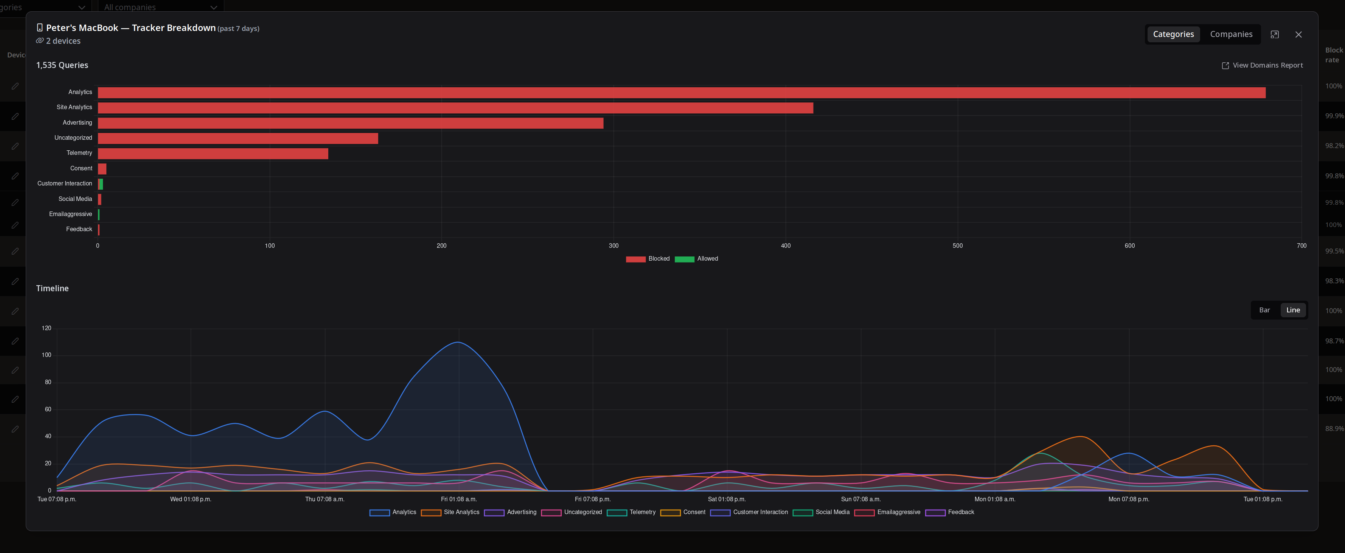Click the red Analytics bar in chart
Image resolution: width=1345 pixels, height=553 pixels.
click(681, 93)
